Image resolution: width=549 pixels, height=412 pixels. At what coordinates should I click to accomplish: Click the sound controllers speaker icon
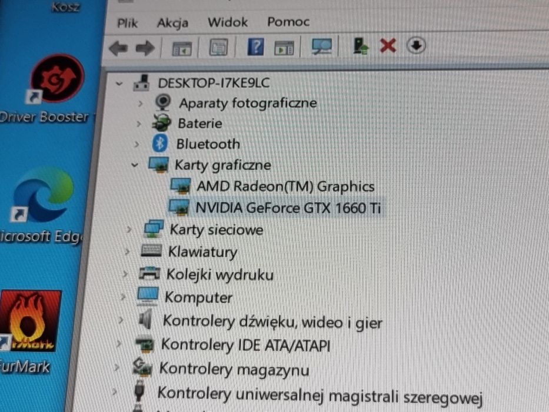pyautogui.click(x=145, y=320)
